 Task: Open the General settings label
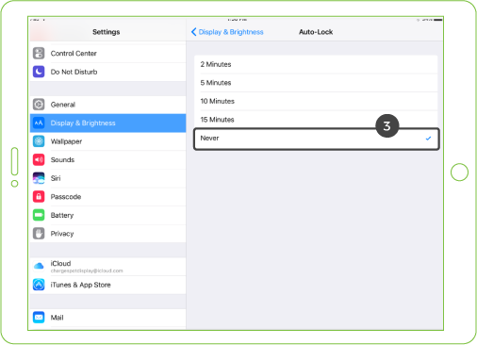click(63, 105)
